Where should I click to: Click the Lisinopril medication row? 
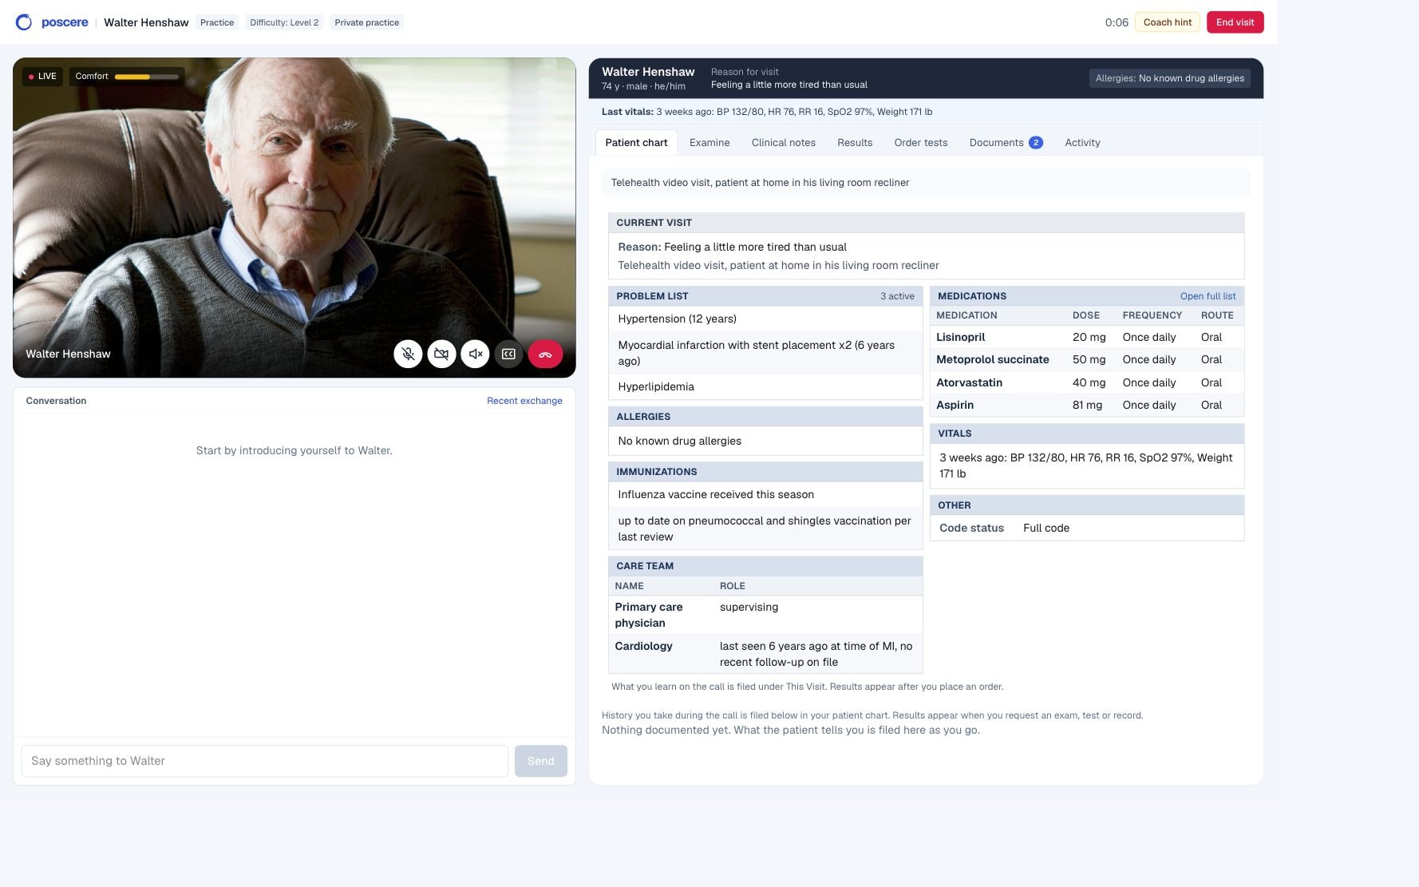(1087, 337)
